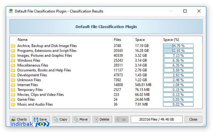Image resolution: width=213 pixels, height=134 pixels.
Task: Select the Unknown Files category
Action: click(106, 80)
